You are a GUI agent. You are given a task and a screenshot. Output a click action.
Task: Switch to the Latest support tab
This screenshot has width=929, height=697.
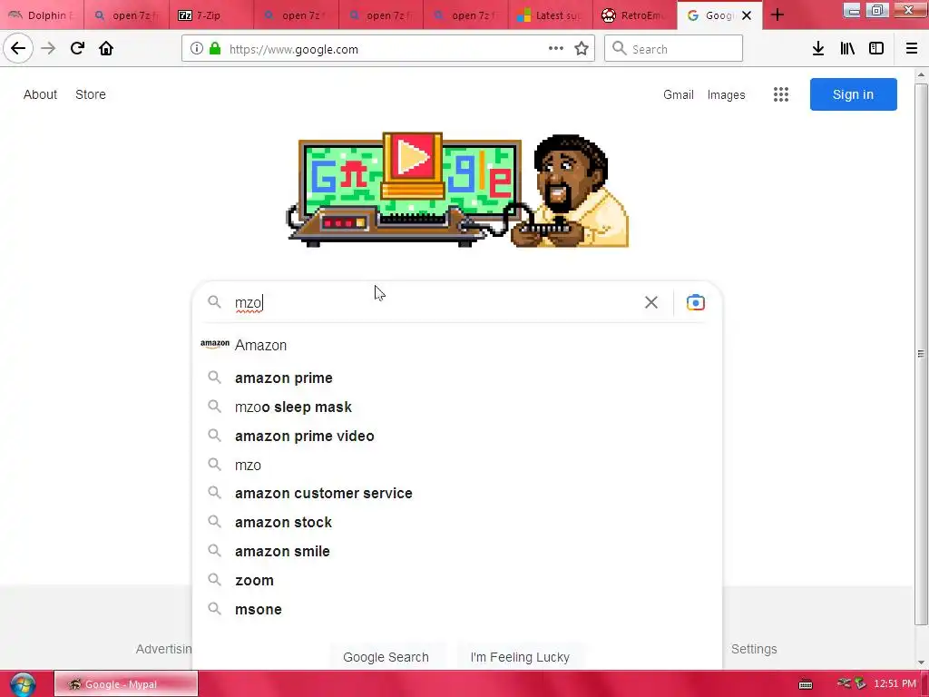[x=551, y=15]
